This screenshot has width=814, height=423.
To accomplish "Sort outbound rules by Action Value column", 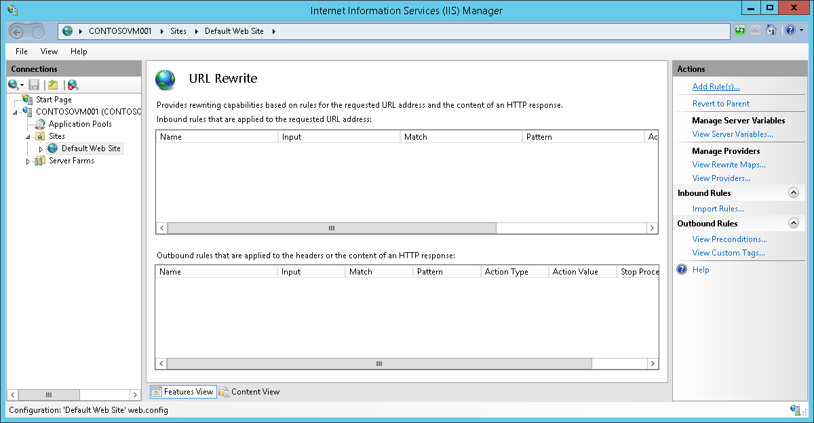I will coord(582,272).
